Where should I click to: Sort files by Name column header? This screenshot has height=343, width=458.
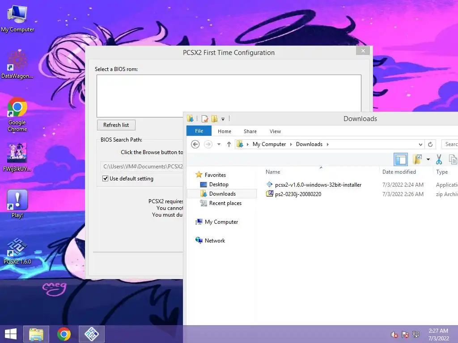point(273,172)
